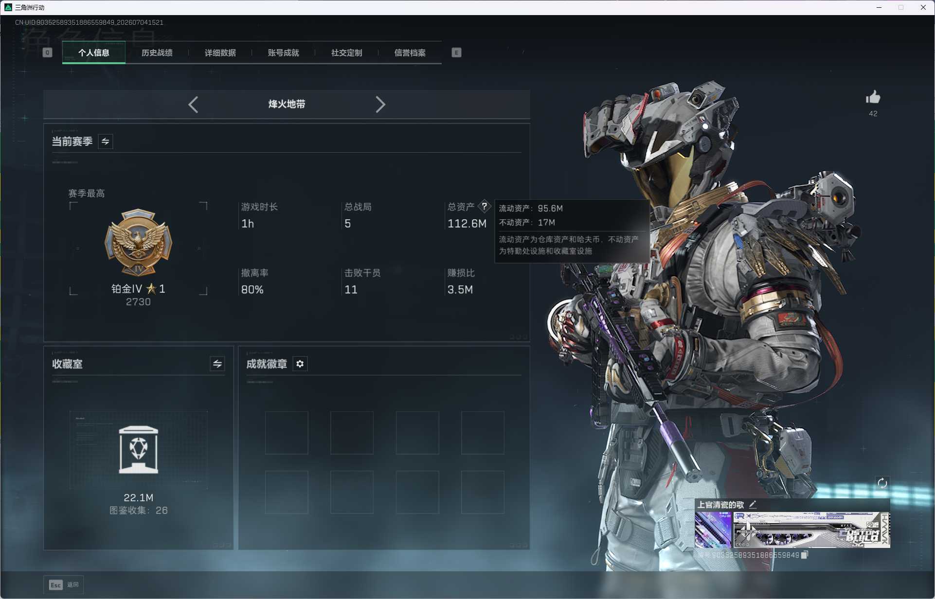This screenshot has width=935, height=599.
Task: Click the Esc 返回 back button
Action: point(64,584)
